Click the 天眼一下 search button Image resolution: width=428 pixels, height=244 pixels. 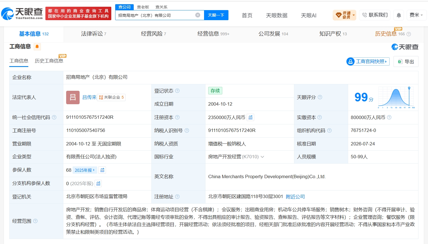pos(216,15)
